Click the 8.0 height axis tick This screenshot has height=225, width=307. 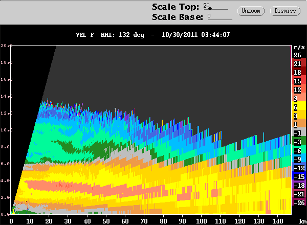click(6, 147)
